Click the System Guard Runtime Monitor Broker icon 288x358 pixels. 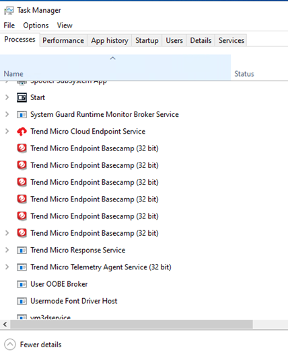(22, 114)
